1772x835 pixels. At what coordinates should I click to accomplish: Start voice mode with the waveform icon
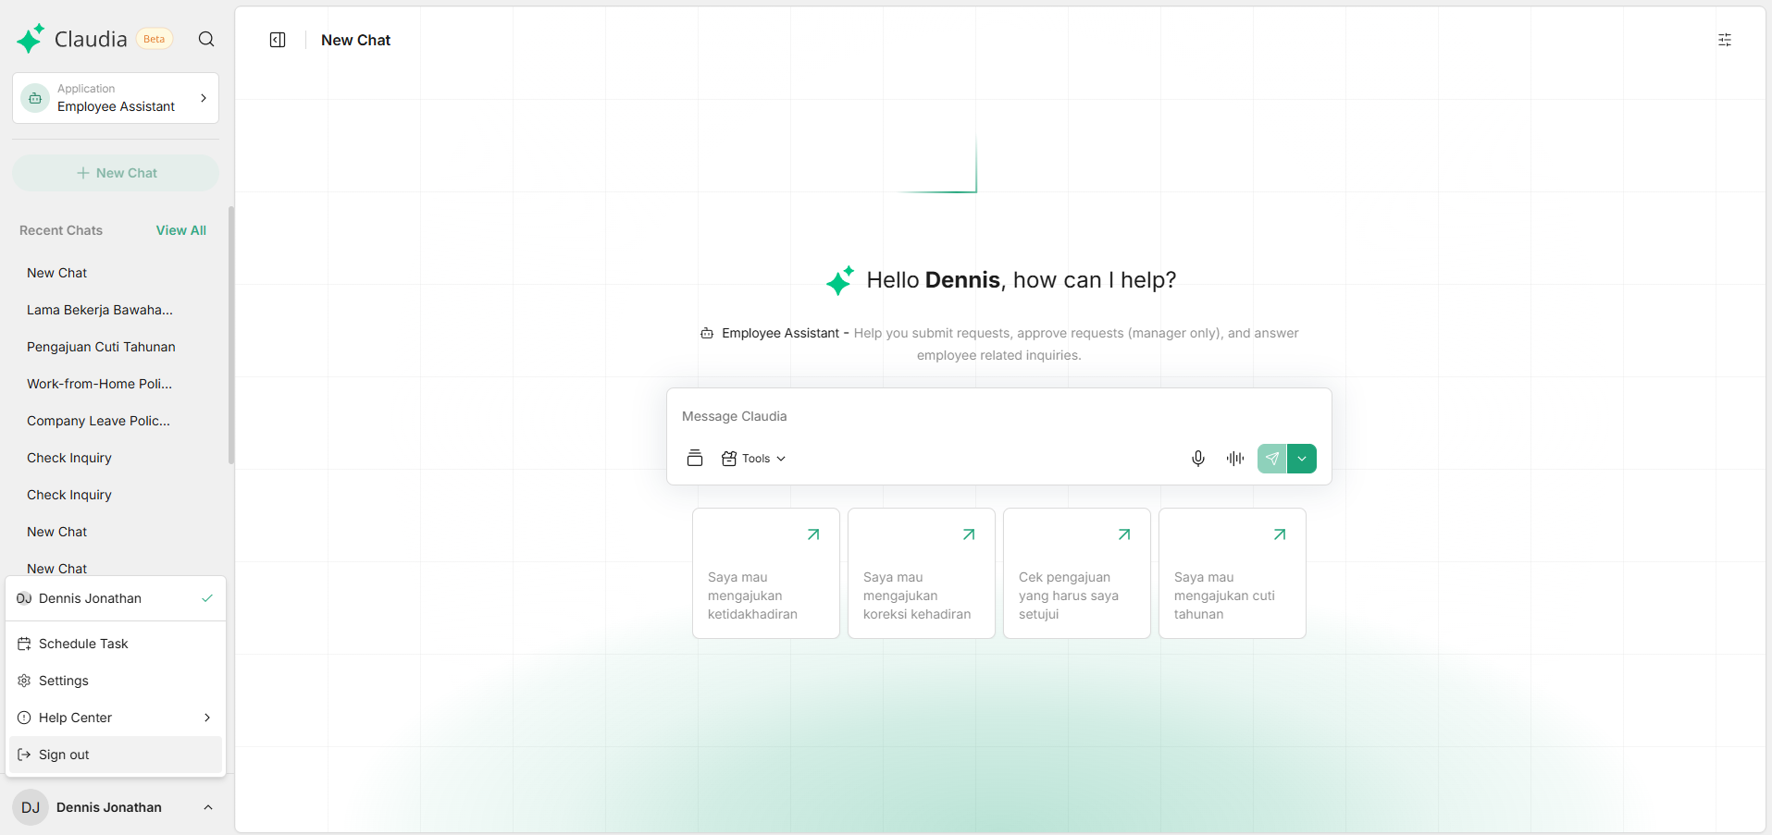[x=1234, y=459]
